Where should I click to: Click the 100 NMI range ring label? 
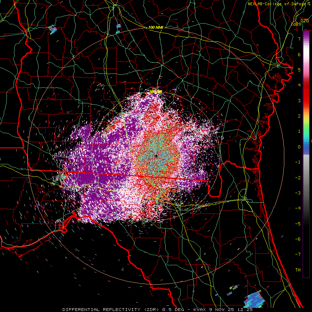pyautogui.click(x=156, y=27)
